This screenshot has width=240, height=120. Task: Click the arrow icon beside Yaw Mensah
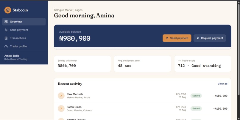61,96
